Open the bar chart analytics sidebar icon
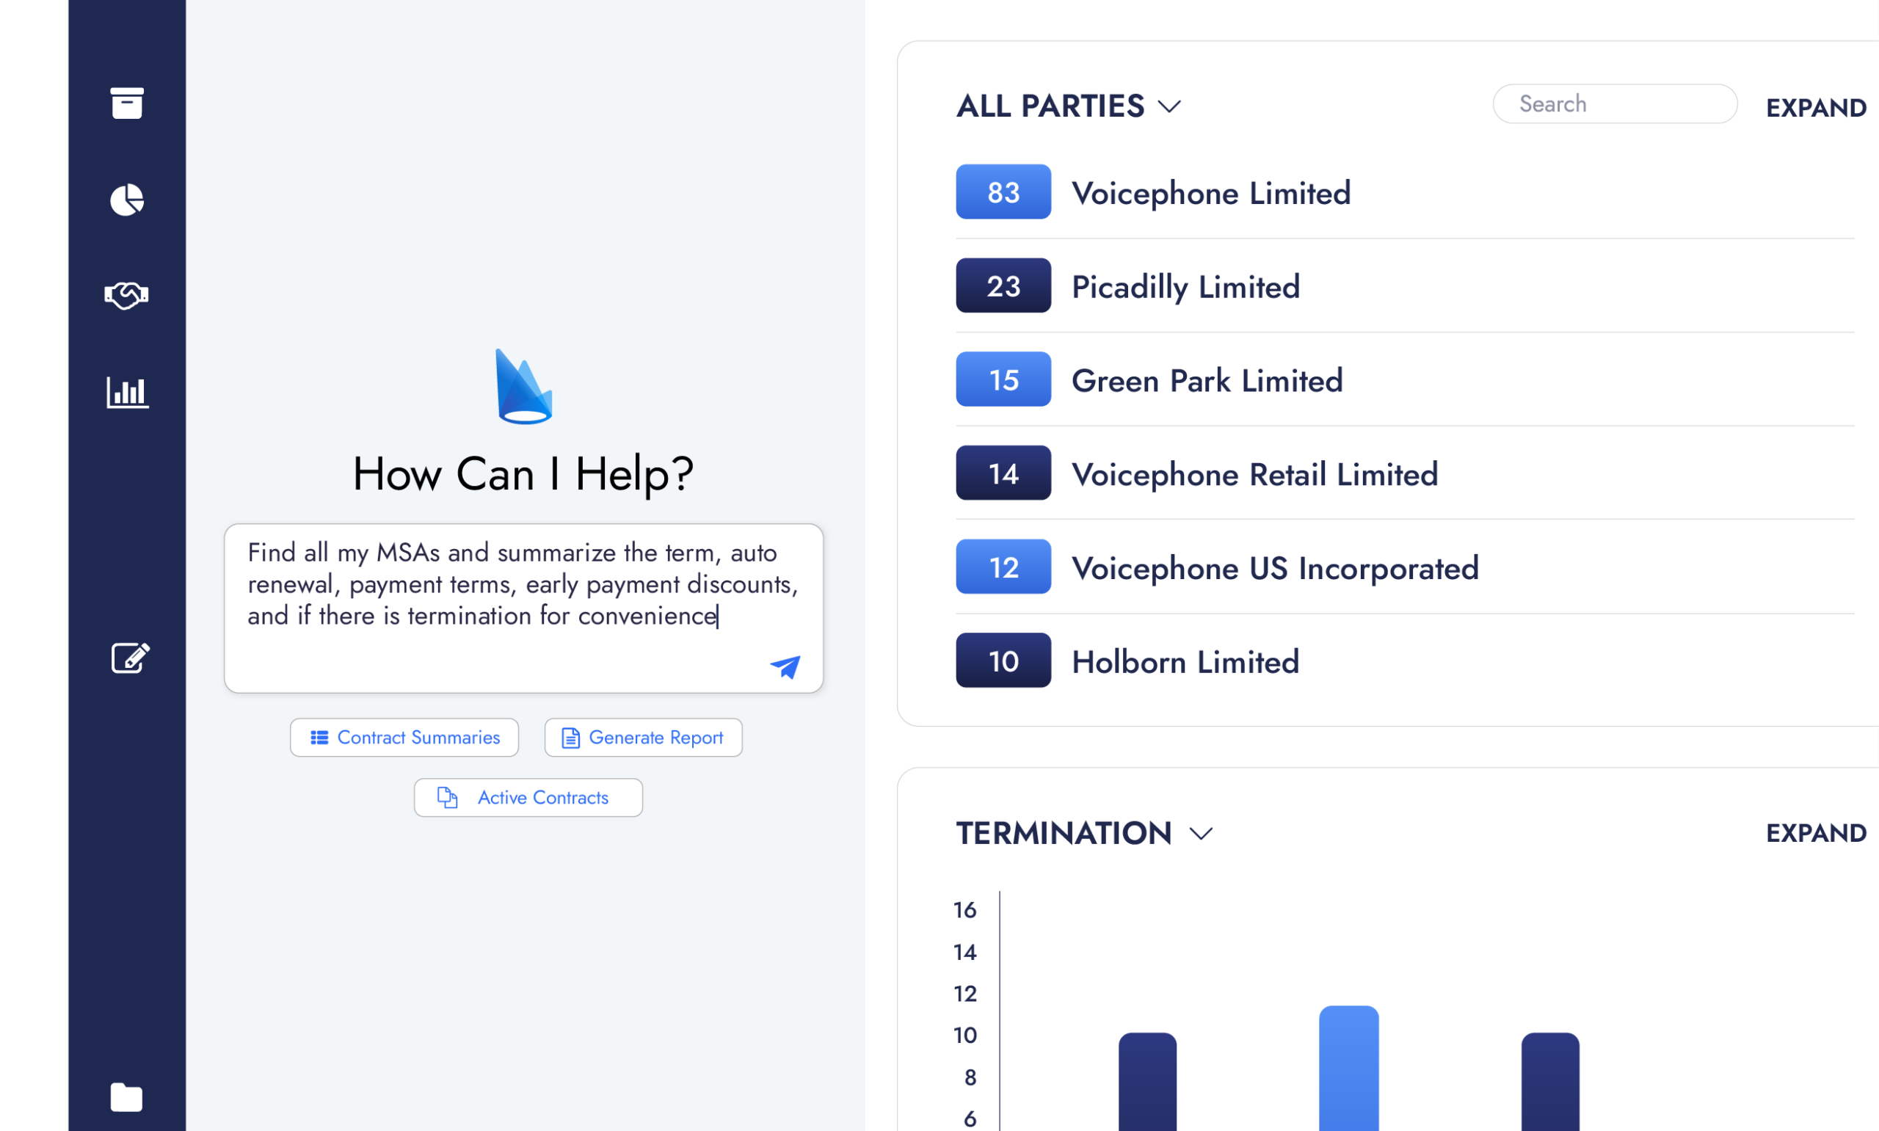Image resolution: width=1879 pixels, height=1131 pixels. point(127,393)
